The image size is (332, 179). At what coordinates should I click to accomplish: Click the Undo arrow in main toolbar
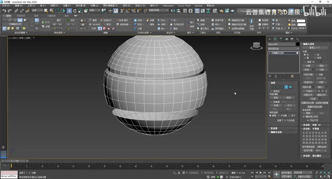4,11
